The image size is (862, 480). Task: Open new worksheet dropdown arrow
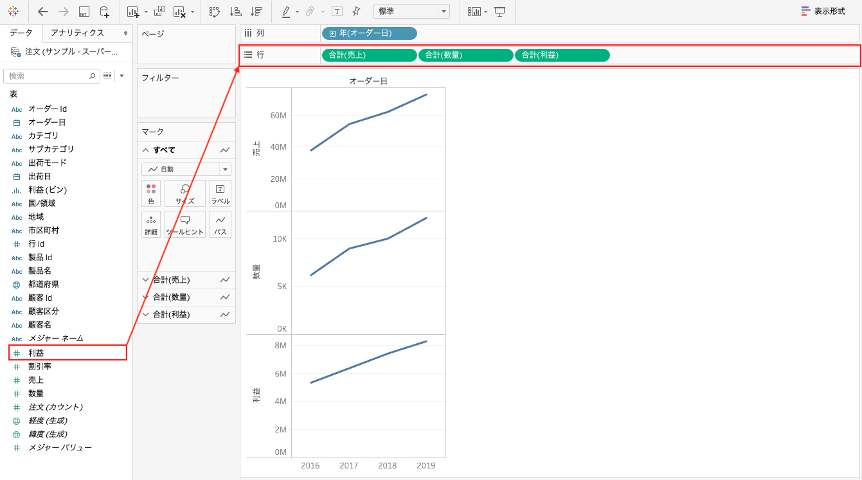click(146, 12)
